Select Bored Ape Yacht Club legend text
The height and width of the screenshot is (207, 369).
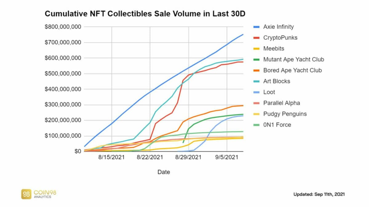coord(292,70)
